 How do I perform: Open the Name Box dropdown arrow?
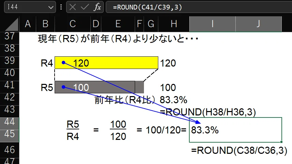pos(50,7)
